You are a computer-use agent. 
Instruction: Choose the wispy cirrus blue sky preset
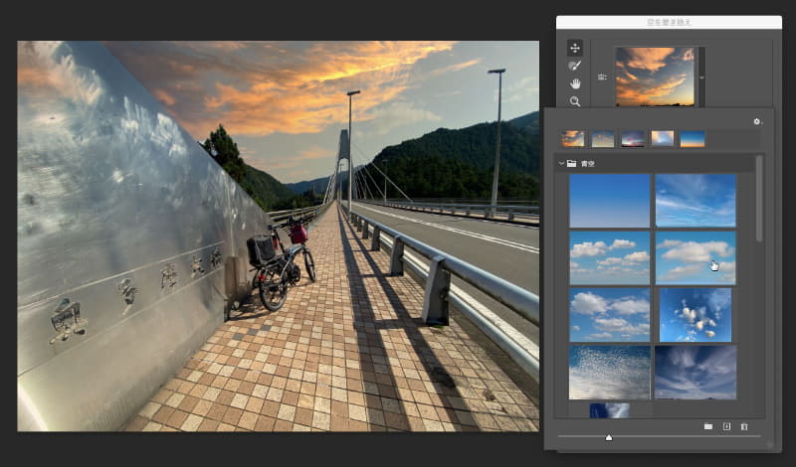[696, 201]
